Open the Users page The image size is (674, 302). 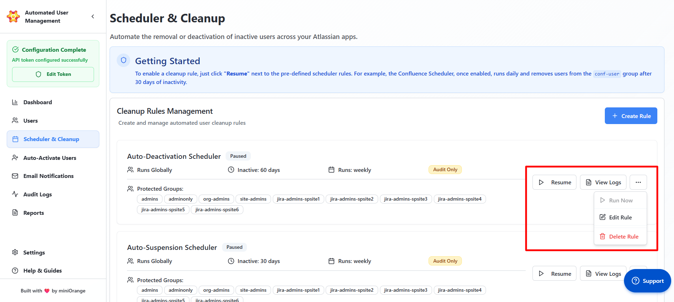click(53, 121)
